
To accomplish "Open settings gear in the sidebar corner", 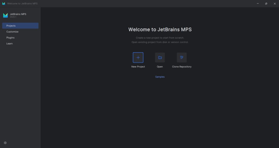I will point(5,143).
